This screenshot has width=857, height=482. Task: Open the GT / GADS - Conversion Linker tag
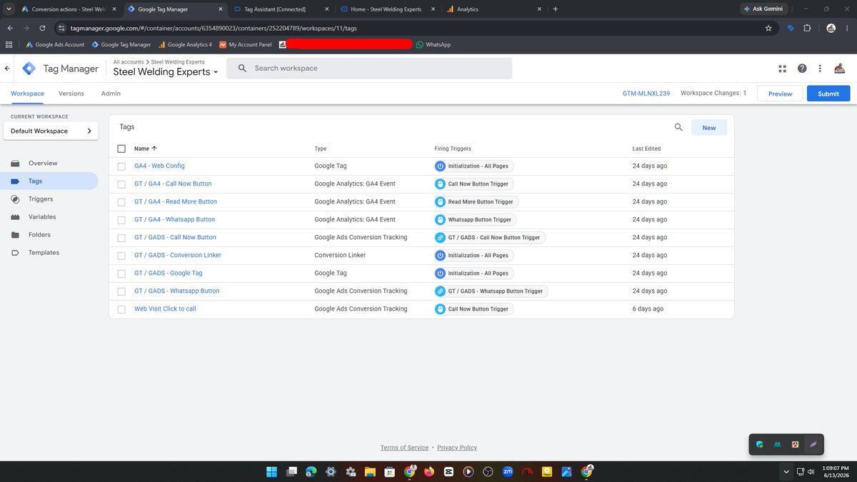[178, 255]
